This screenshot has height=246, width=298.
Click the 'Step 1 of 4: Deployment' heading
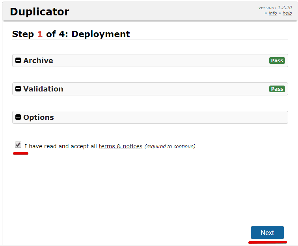tap(71, 34)
